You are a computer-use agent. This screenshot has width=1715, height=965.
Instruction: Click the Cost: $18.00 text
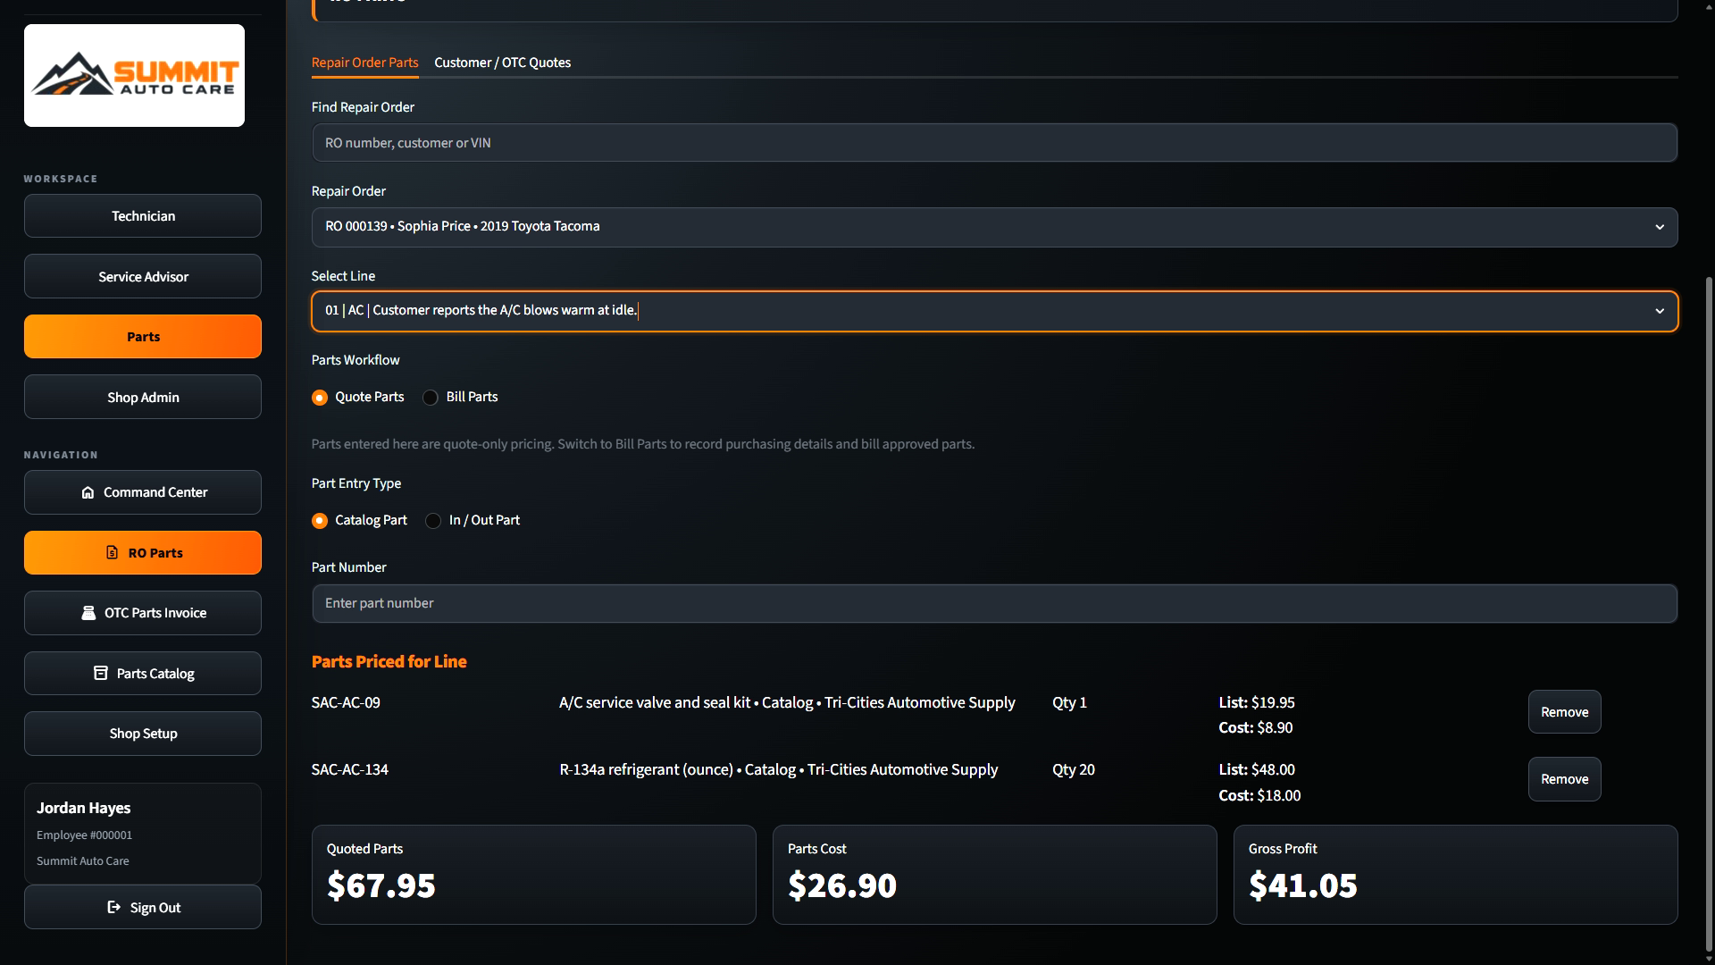tap(1259, 795)
